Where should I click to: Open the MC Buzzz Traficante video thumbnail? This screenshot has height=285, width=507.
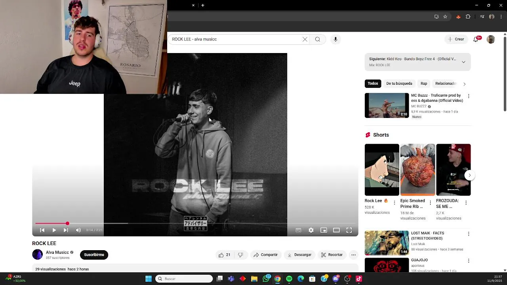[387, 105]
